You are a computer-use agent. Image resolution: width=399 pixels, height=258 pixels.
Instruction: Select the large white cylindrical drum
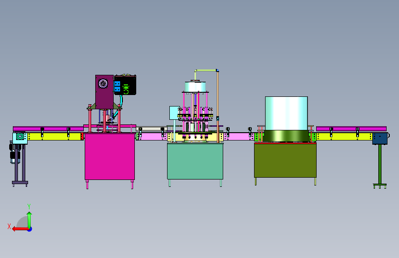pos(286,113)
